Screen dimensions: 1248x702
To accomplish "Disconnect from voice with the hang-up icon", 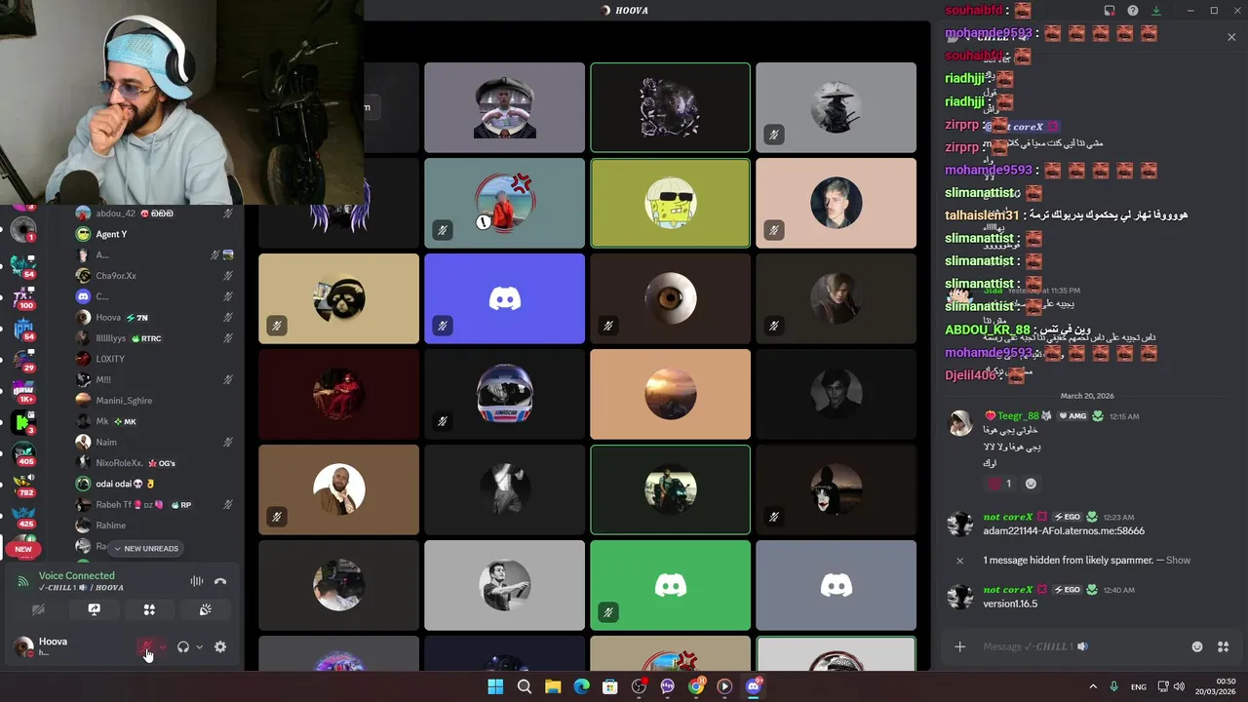I will coord(220,581).
